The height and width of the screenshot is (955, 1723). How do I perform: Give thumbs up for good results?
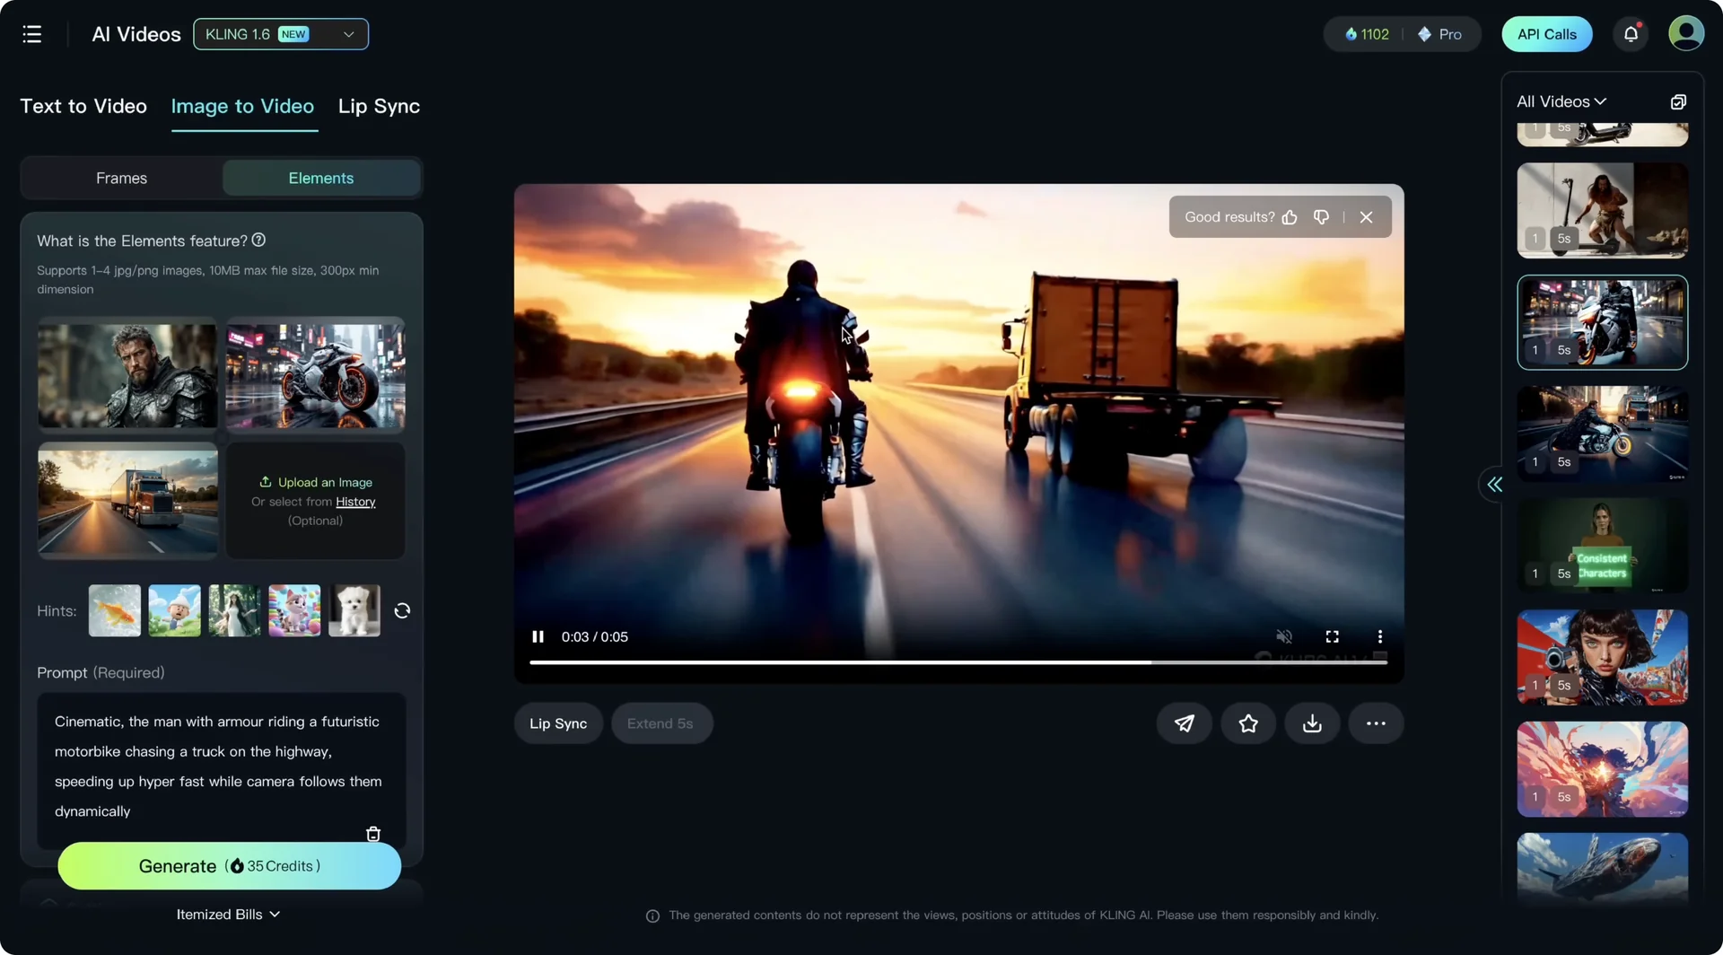(1290, 217)
